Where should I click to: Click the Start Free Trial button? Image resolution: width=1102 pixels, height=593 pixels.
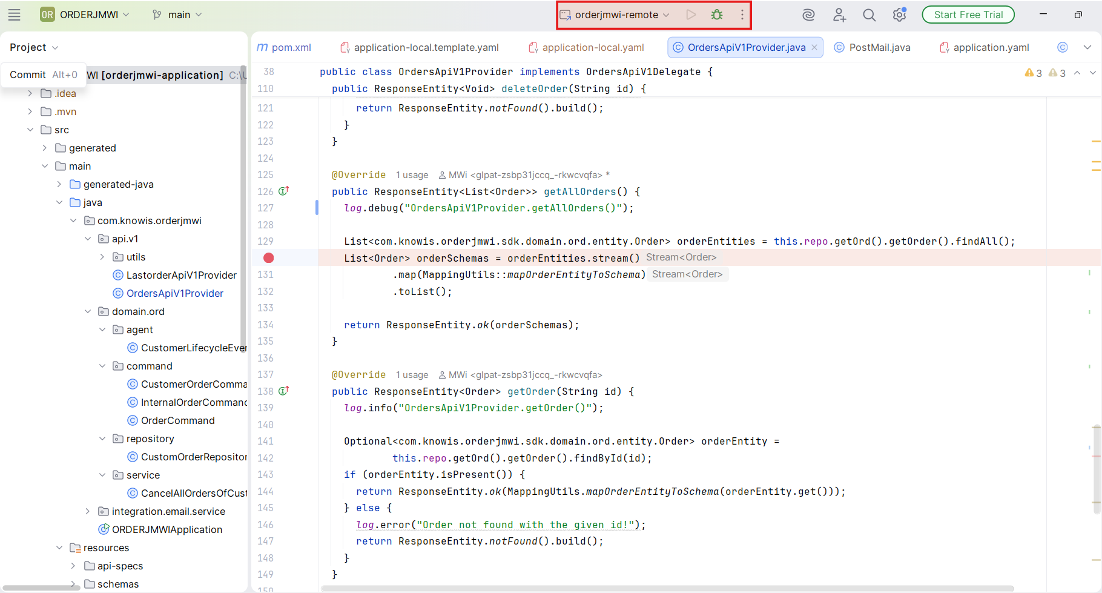(x=968, y=14)
